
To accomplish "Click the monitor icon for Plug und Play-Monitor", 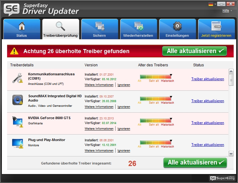I will [x=18, y=143].
